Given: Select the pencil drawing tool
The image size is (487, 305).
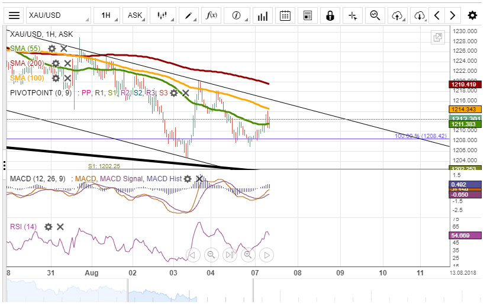Looking at the screenshot, I should coord(189,15).
